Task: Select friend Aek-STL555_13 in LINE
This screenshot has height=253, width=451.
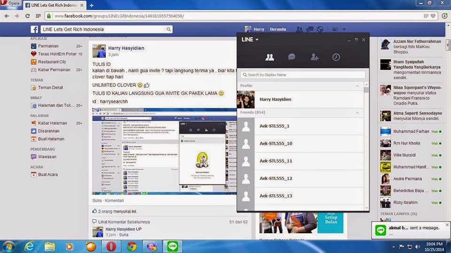Action: pos(300,196)
